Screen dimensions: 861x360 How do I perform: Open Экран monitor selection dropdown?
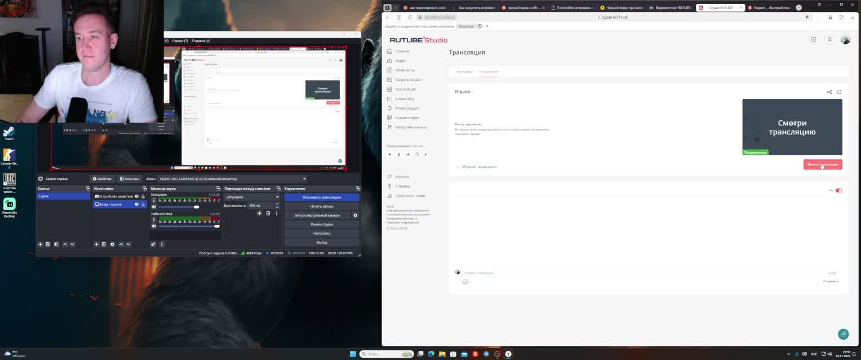[232, 179]
